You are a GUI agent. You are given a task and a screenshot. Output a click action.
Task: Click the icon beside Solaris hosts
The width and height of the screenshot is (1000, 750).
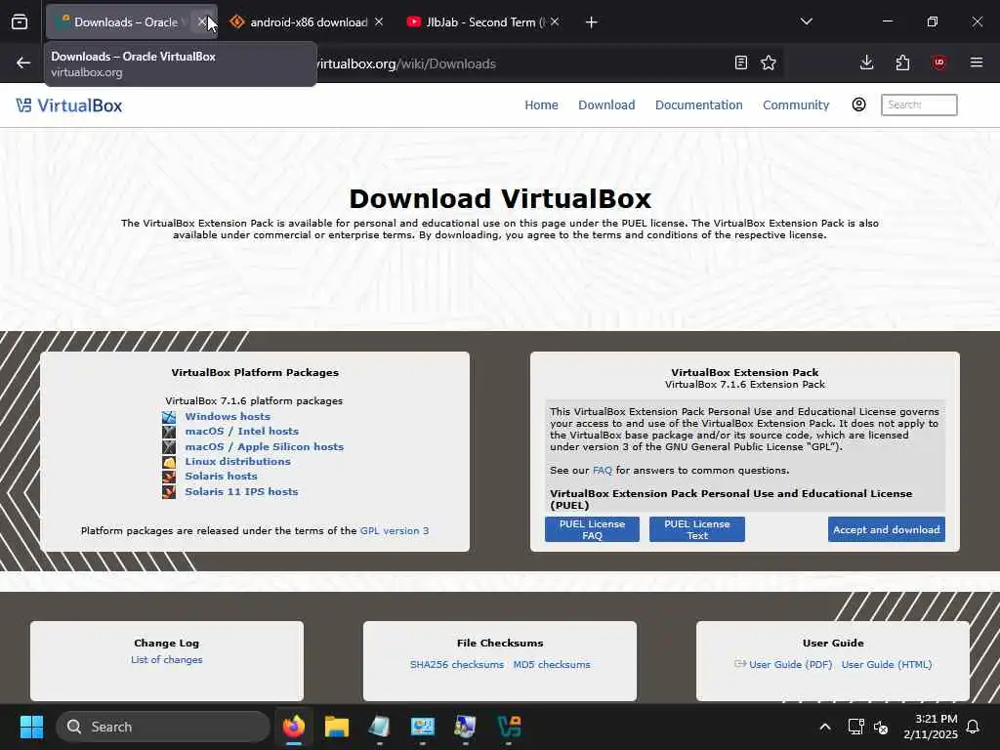point(169,477)
